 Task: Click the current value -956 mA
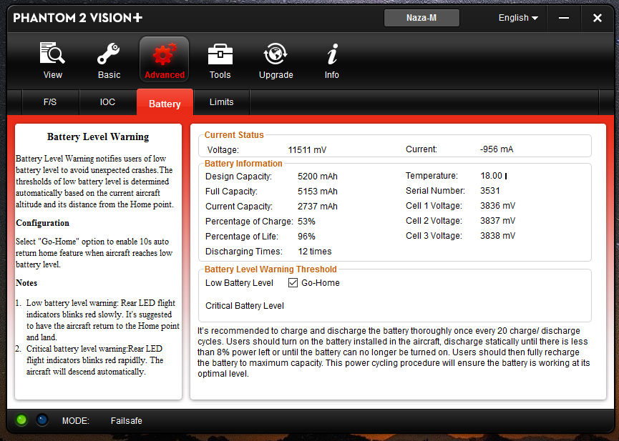(x=497, y=149)
